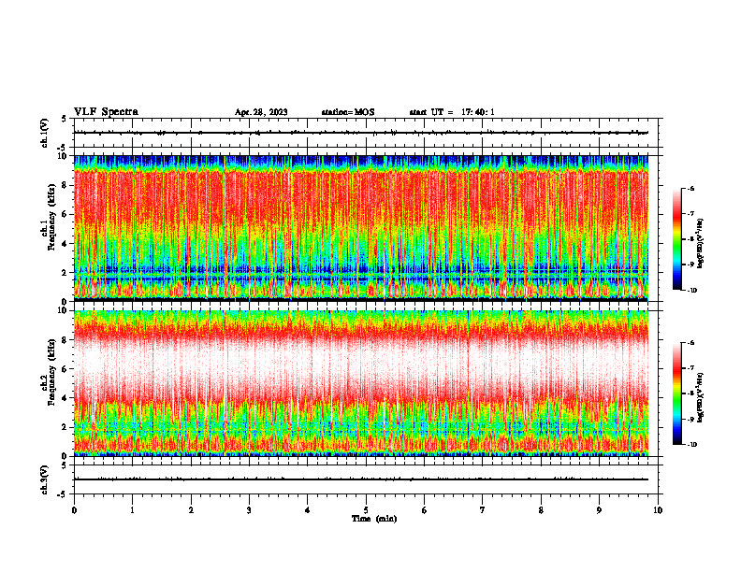741x572 pixels.
Task: Click the "VLF Spectra" plot title
Action: (106, 112)
